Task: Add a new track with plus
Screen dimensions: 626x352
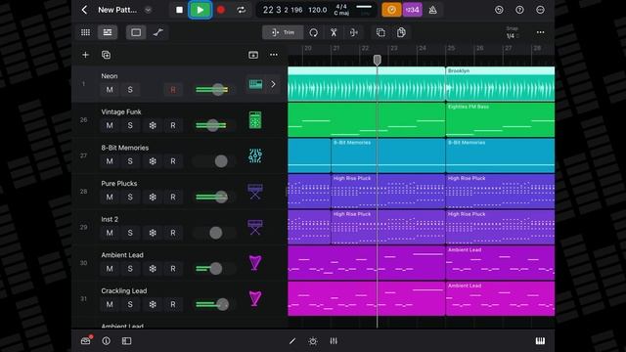Action: tap(85, 55)
